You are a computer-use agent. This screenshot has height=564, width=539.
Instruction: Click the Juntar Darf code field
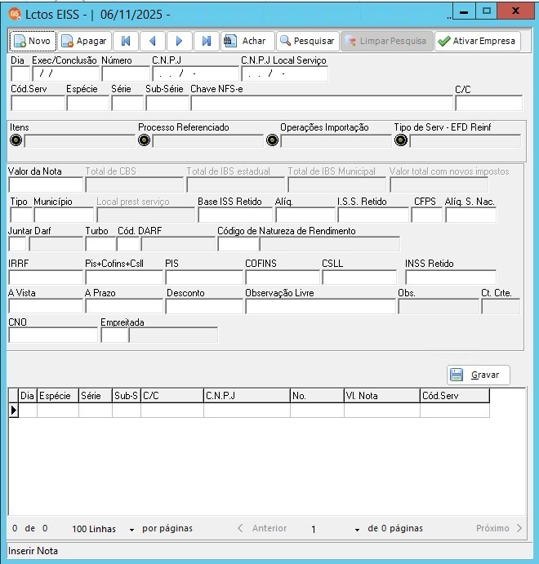point(18,244)
